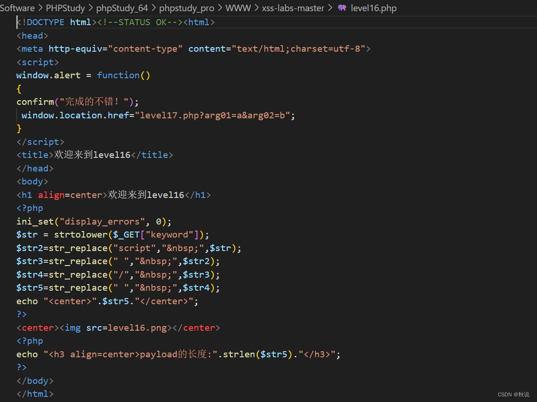
Task: Click the PHP elephant file icon in breadcrumb
Action: pos(342,7)
